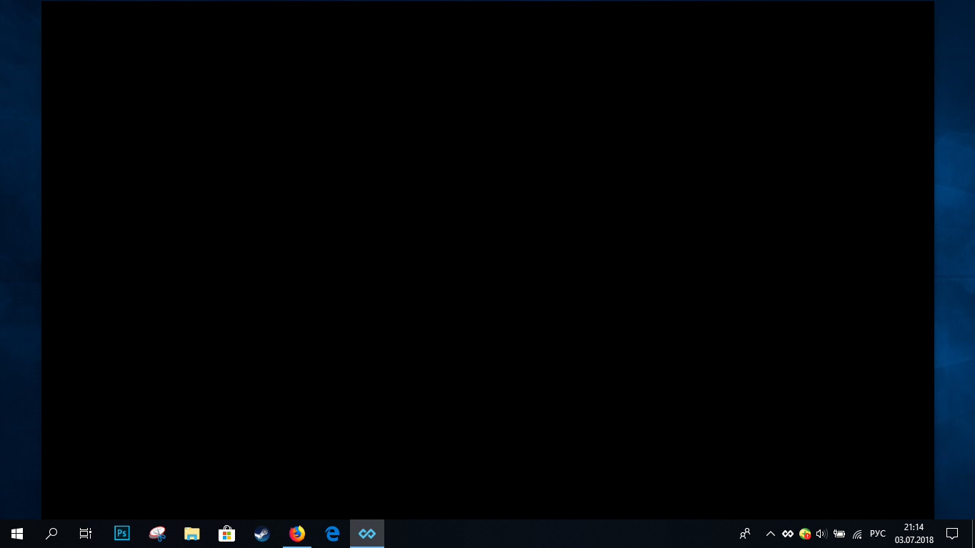Open the Wi-Fi network flyout
The width and height of the screenshot is (975, 548).
coord(857,534)
